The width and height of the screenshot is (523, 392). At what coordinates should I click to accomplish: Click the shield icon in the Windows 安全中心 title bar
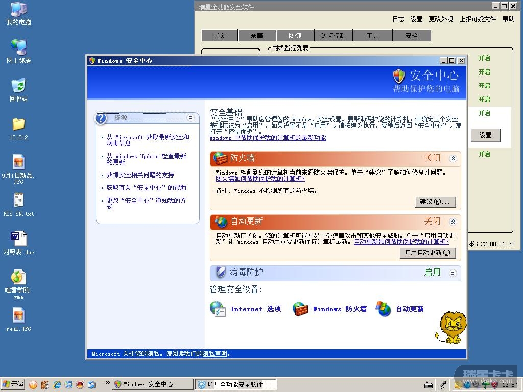pos(92,61)
